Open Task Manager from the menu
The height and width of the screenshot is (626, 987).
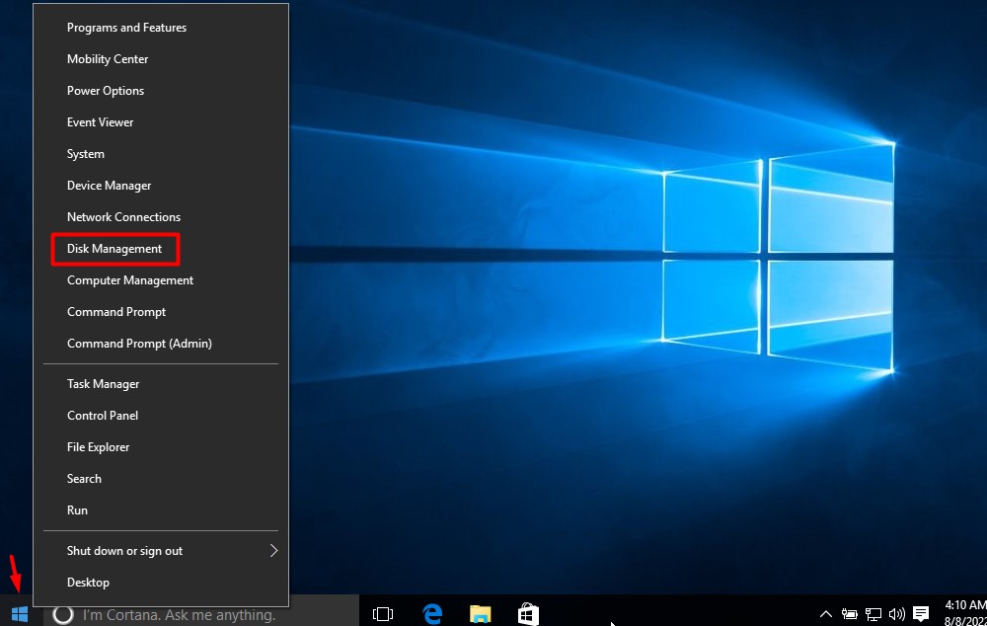click(103, 384)
